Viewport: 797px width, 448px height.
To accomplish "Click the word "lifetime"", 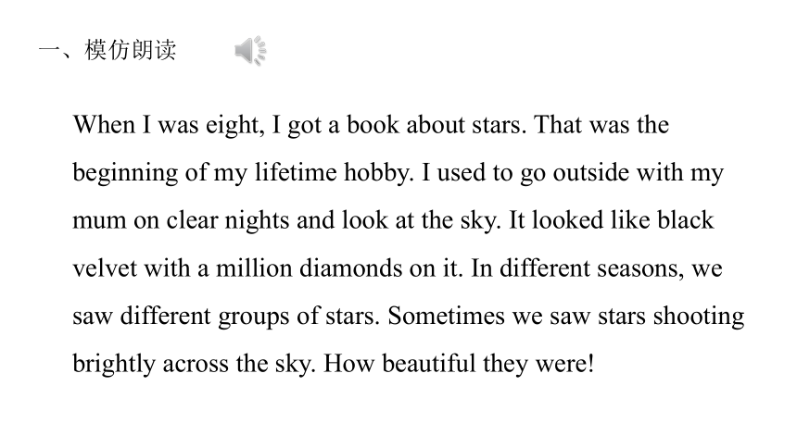I will [296, 172].
